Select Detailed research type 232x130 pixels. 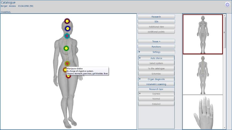click(156, 104)
